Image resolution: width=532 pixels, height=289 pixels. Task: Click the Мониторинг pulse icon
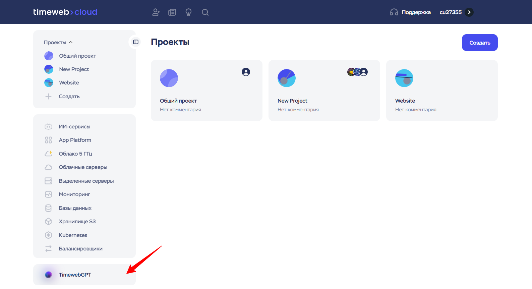click(x=49, y=194)
